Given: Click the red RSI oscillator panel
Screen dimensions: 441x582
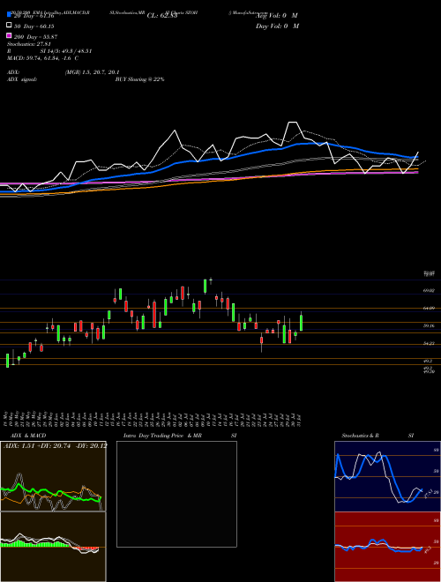Looking at the screenshot, I should (387, 547).
